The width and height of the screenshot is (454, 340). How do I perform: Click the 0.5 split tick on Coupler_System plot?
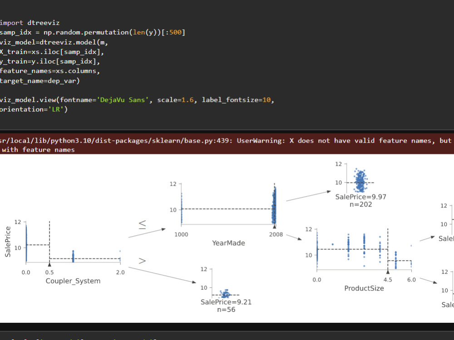click(49, 272)
